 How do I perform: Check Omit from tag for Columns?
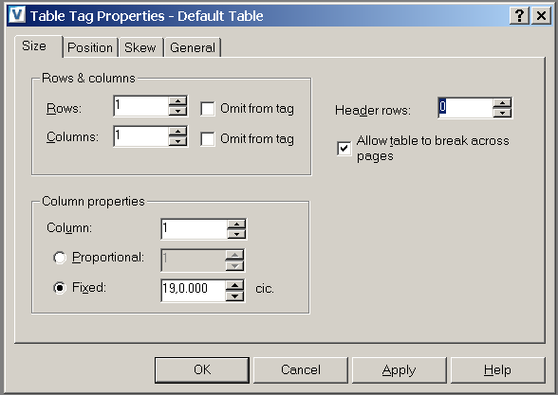coord(208,139)
